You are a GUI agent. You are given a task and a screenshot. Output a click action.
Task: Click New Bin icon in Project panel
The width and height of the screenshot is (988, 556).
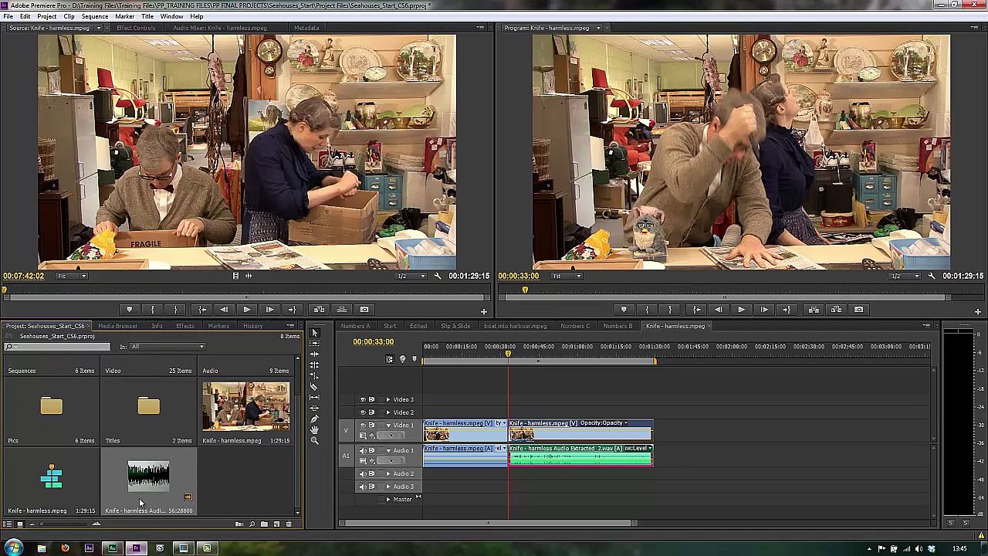(x=264, y=524)
